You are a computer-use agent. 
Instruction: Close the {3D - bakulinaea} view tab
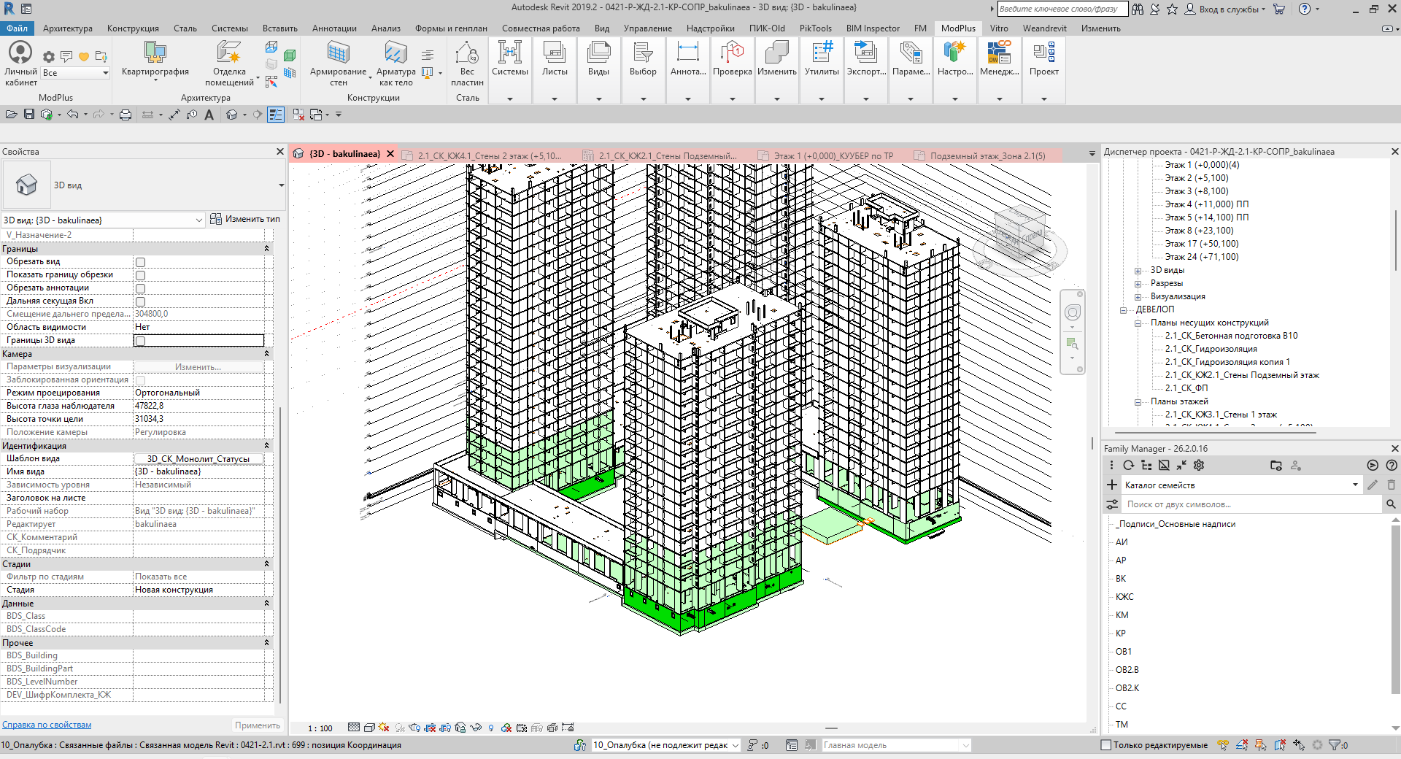coord(390,154)
